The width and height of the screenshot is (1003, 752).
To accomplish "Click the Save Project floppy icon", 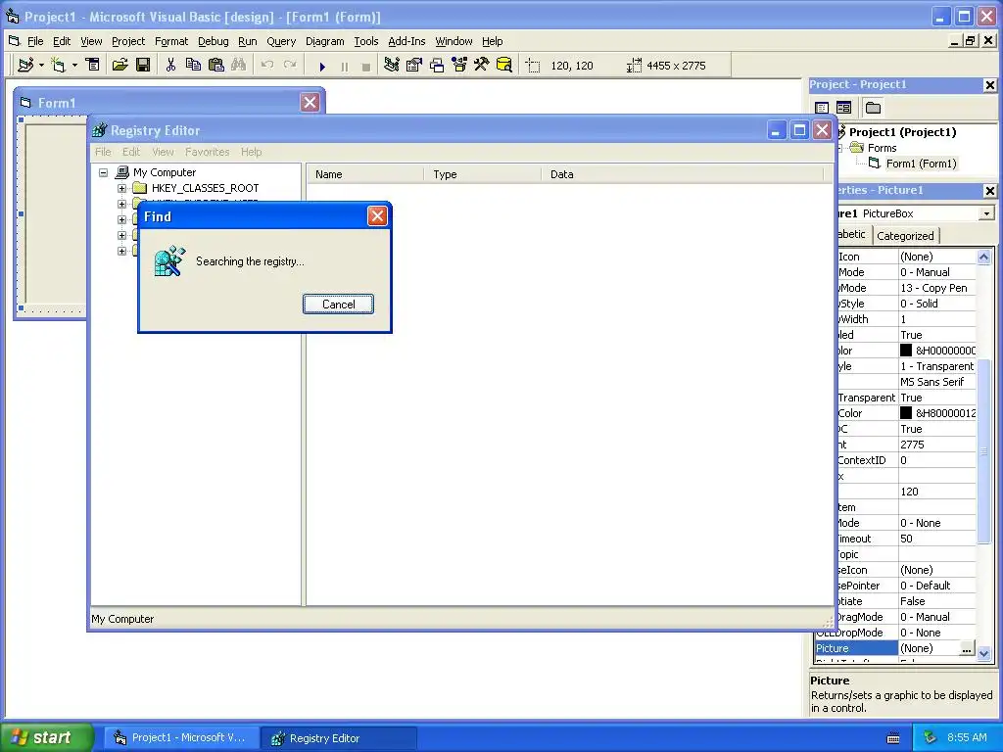I will click(x=143, y=65).
